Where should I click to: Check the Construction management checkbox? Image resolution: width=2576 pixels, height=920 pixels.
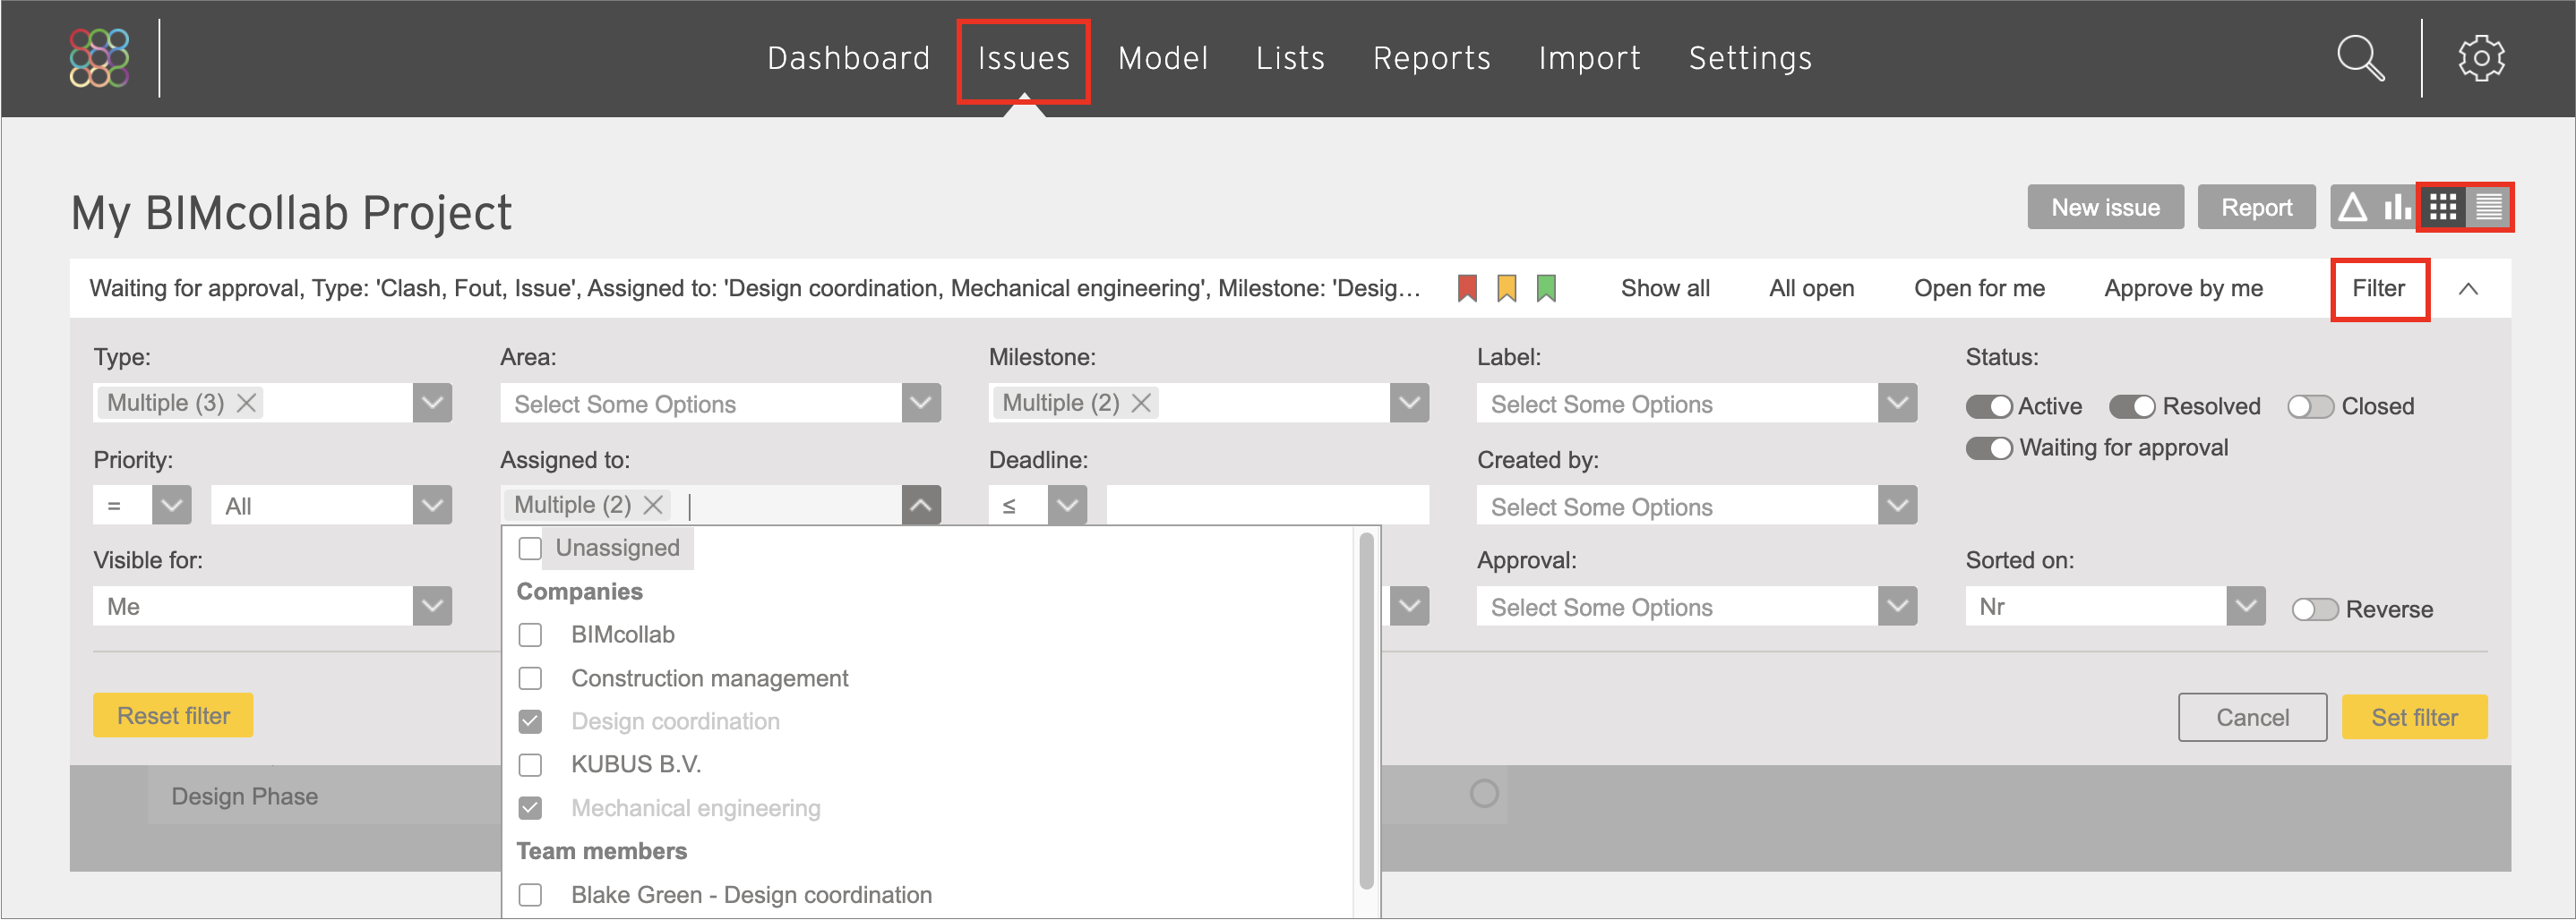(531, 678)
